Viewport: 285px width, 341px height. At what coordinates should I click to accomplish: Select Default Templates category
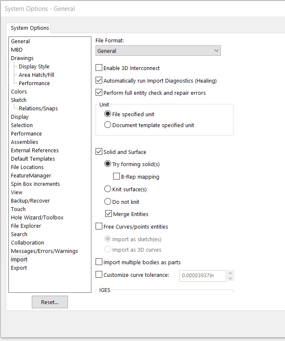pyautogui.click(x=33, y=159)
